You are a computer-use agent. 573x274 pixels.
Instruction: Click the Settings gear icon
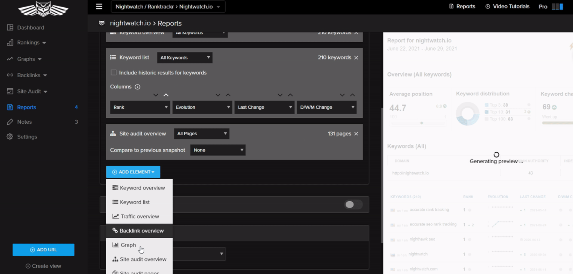10,137
